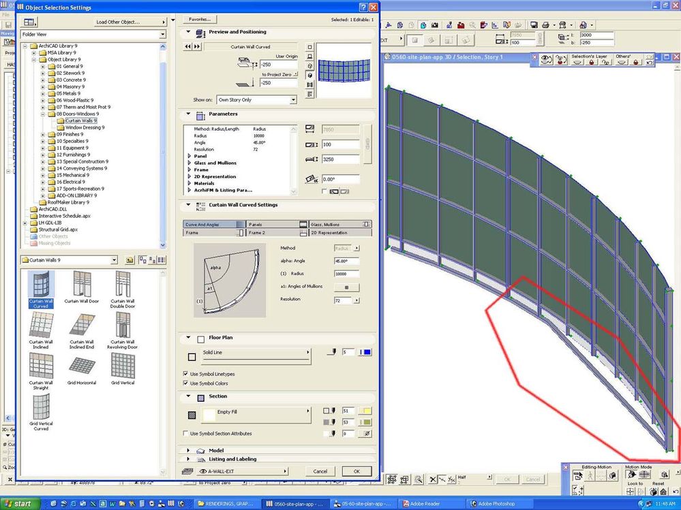Click the floor plan pen icon
This screenshot has width=681, height=510.
click(x=332, y=352)
